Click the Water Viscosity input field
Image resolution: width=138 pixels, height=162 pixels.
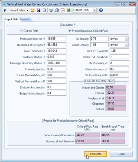[x=119, y=69]
